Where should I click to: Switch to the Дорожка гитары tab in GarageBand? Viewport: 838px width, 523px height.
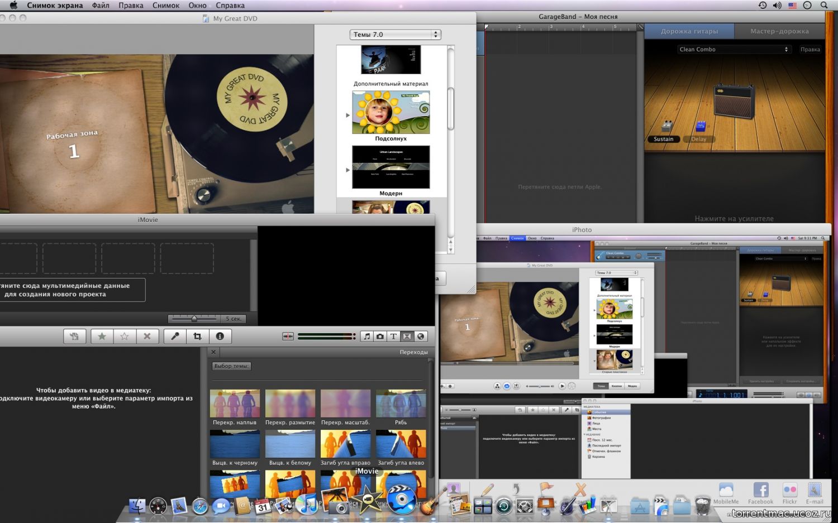pyautogui.click(x=689, y=31)
